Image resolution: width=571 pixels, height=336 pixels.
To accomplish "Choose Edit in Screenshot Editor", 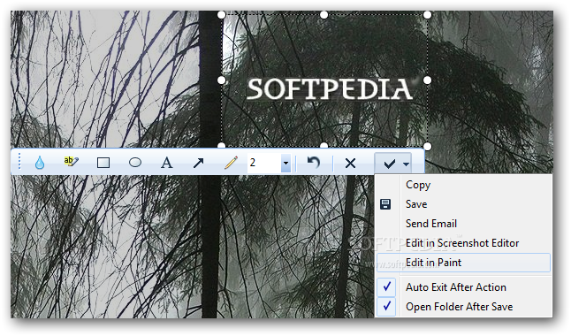I will point(463,243).
